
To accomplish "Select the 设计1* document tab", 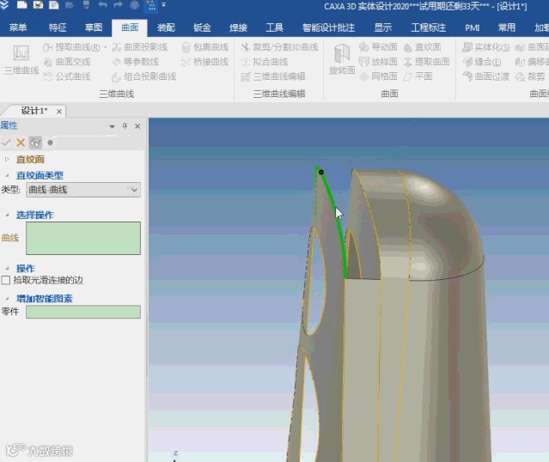I will [x=34, y=111].
